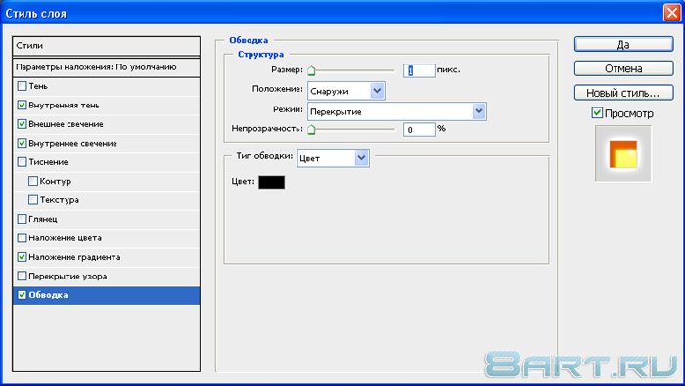This screenshot has height=386, width=685.
Task: Click the style preview thumbnail
Action: tap(623, 153)
